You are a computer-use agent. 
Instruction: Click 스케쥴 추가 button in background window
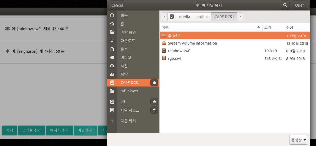click(31, 130)
